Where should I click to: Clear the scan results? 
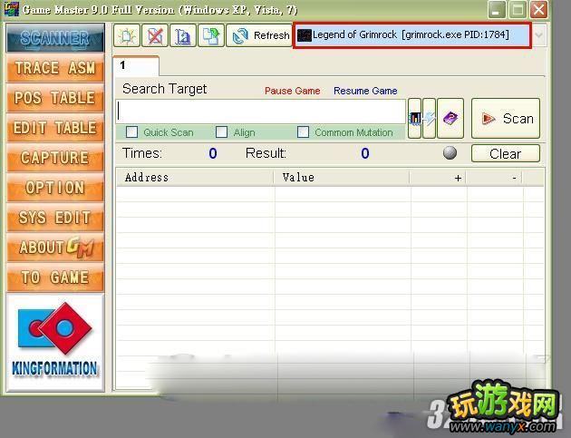[x=506, y=153]
